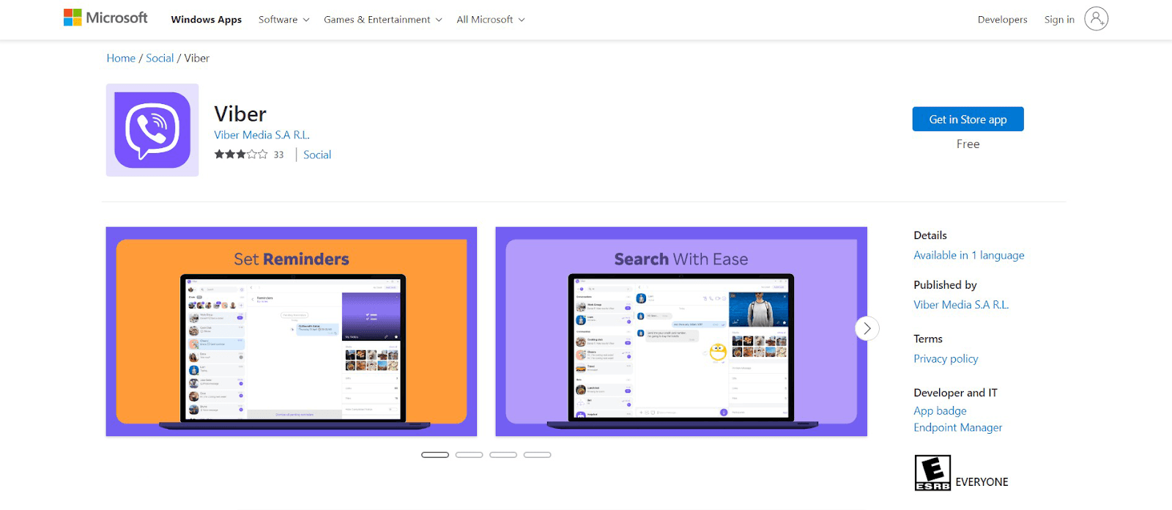Open the Privacy policy link
The height and width of the screenshot is (510, 1172).
pyautogui.click(x=946, y=359)
